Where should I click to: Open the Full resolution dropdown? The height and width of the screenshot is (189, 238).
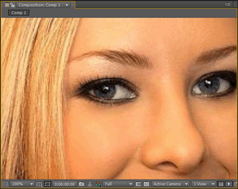pos(118,184)
